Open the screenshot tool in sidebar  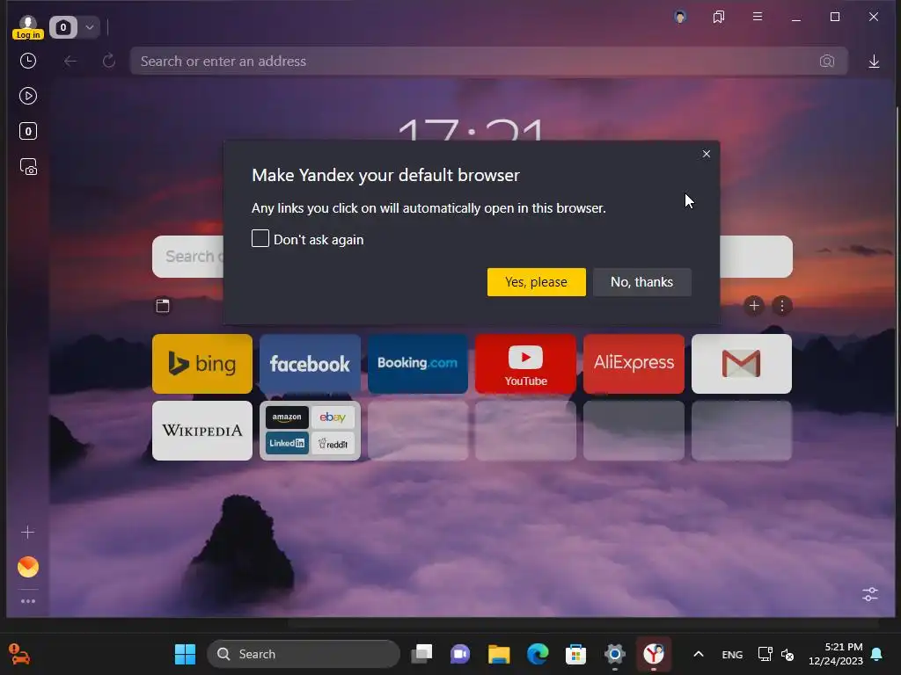point(28,167)
